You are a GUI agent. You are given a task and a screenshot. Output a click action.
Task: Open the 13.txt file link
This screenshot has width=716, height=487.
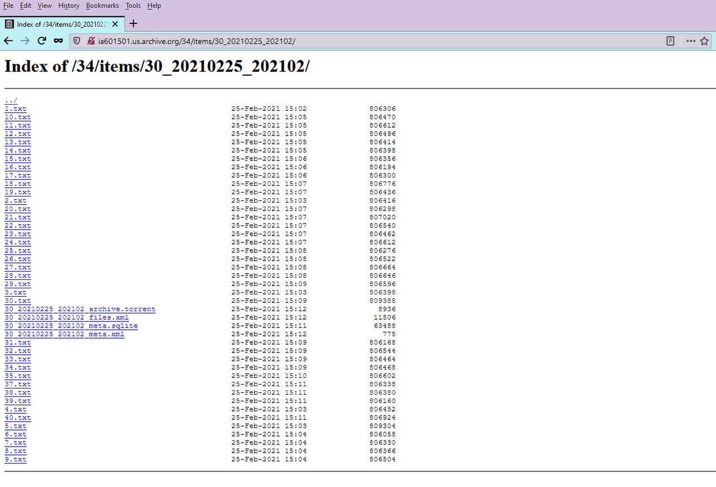[17, 142]
